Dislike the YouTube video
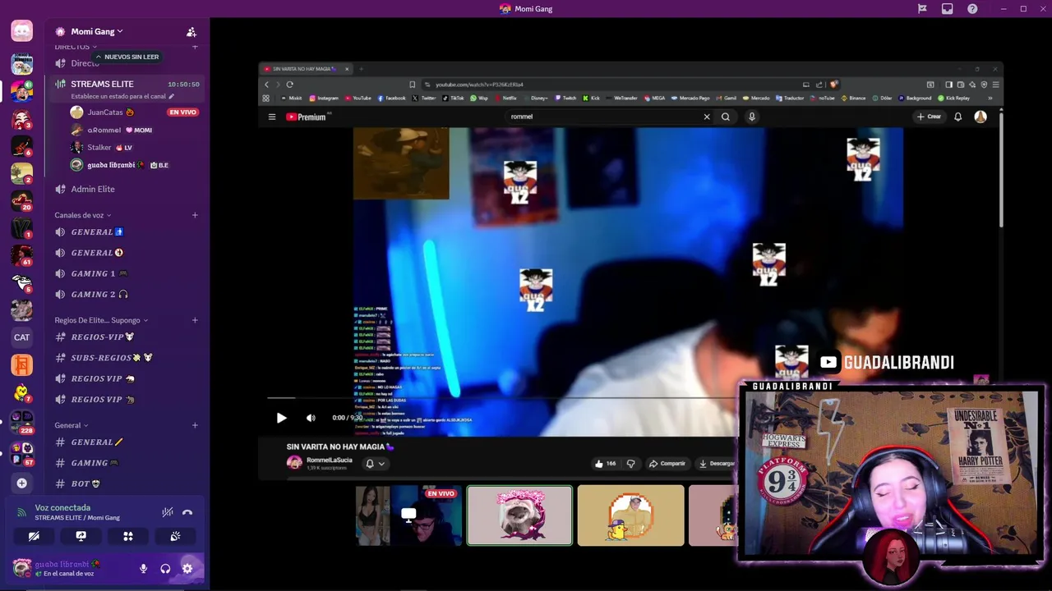 pos(631,464)
